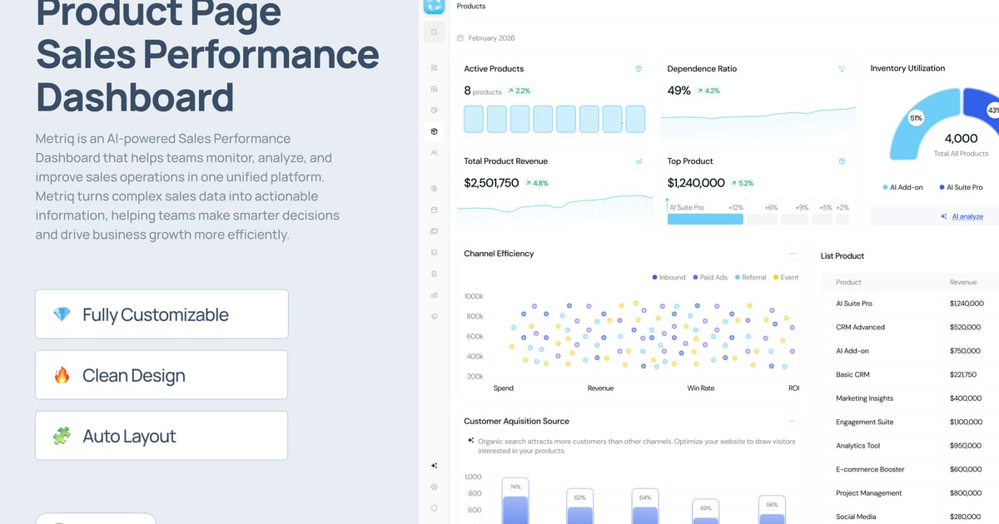999x524 pixels.
Task: Open the AI sparkle icon in sidebar
Action: [x=434, y=466]
